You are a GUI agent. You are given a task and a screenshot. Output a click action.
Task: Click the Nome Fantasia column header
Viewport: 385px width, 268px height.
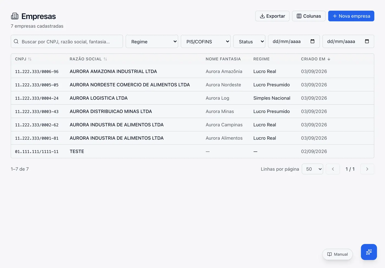point(223,59)
